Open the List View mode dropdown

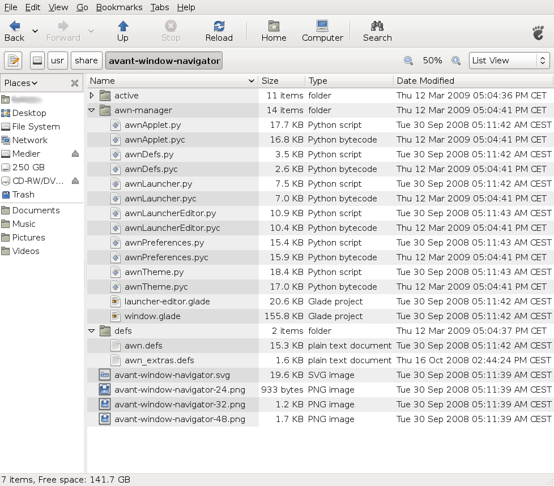tap(509, 61)
